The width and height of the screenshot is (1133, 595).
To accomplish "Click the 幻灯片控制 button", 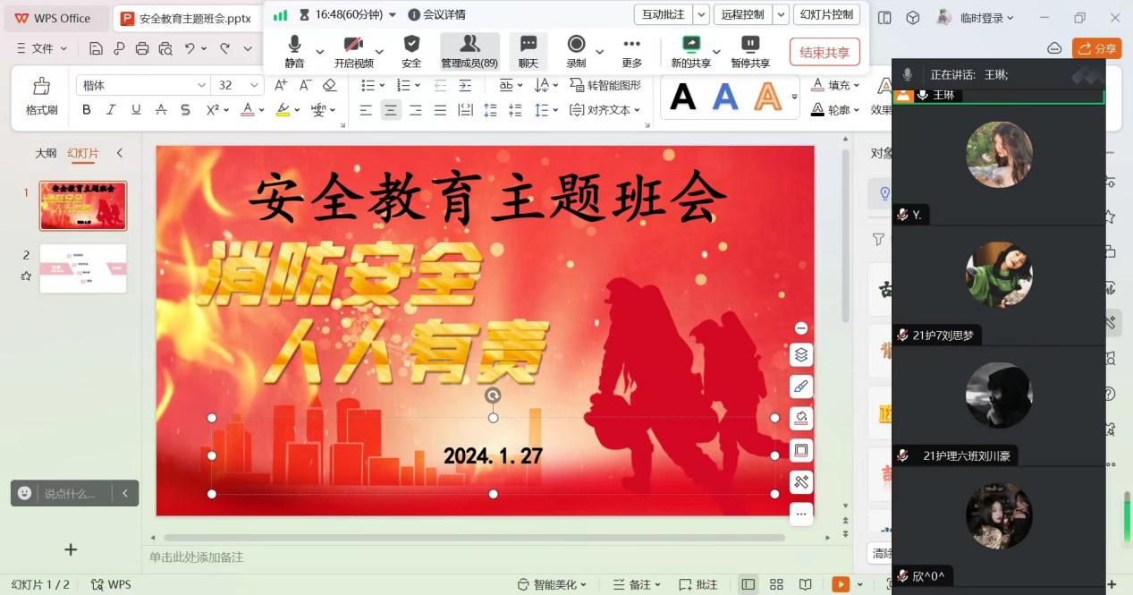I will [x=826, y=14].
